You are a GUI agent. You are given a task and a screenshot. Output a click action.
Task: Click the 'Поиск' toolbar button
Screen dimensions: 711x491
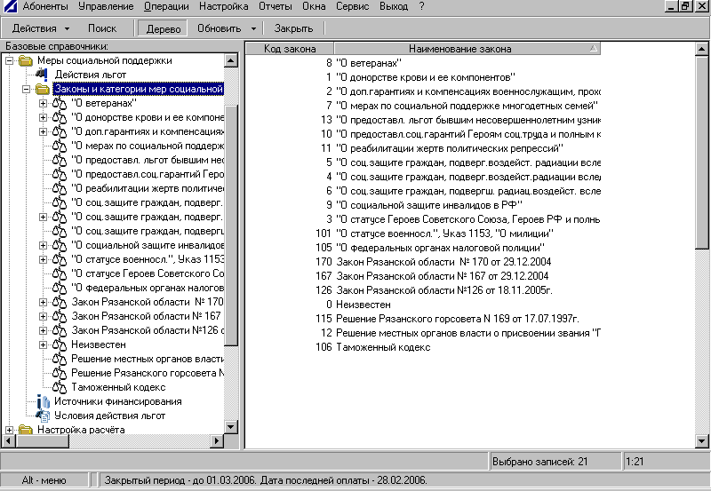pos(102,28)
